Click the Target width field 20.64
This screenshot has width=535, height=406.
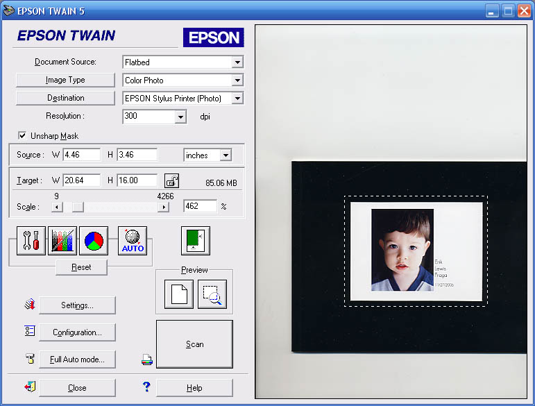click(82, 180)
